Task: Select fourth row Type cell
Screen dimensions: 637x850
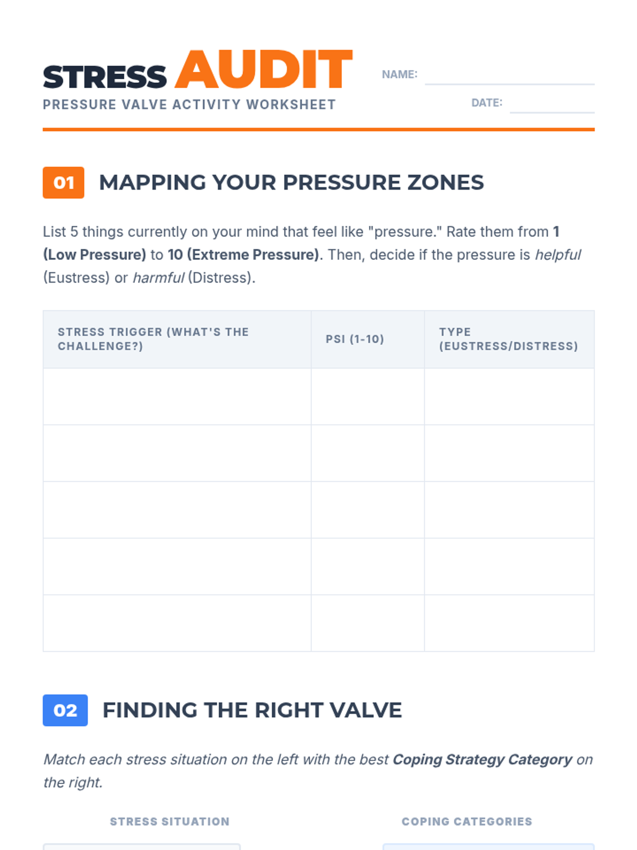Action: point(510,566)
